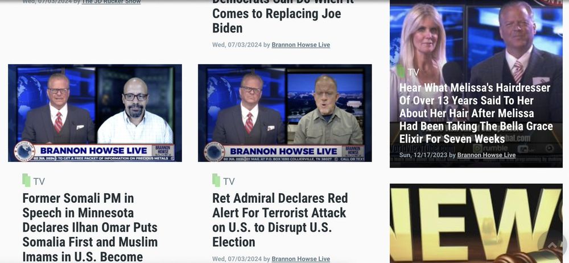Screen dimensions: 569x263
Task: Open the Ret Admiral Red Alert video thumbnail
Action: [285, 113]
